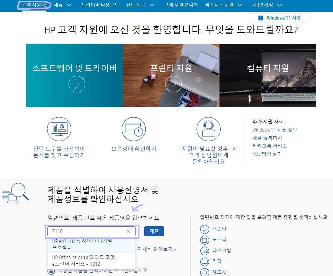Screen dimensions: 333x276
Task: Open Poly 협업 장치 link
Action: click(x=267, y=154)
